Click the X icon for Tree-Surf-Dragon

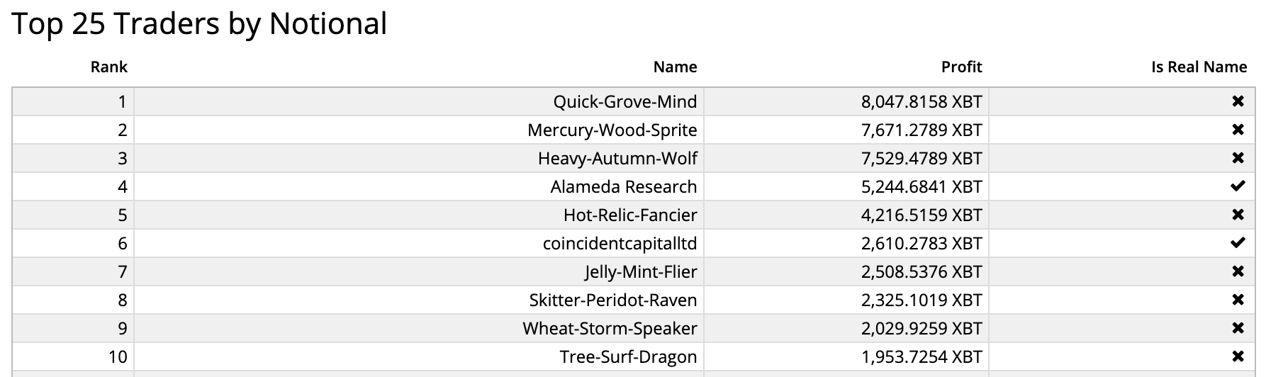pos(1238,356)
